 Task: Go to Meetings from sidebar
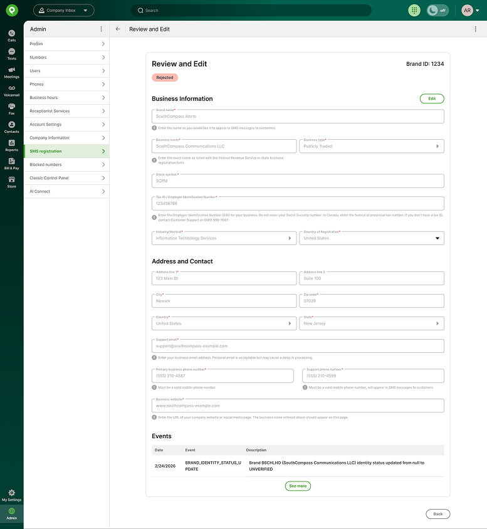point(11,72)
